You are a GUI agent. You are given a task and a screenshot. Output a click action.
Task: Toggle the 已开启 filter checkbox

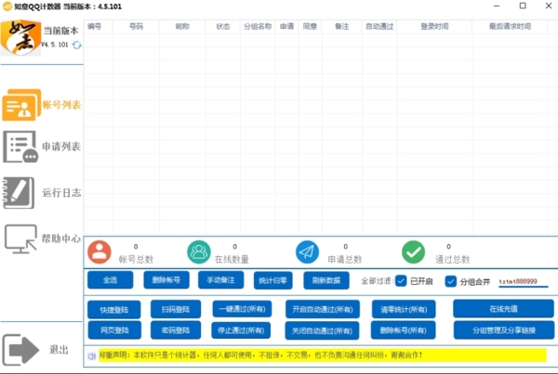point(401,281)
